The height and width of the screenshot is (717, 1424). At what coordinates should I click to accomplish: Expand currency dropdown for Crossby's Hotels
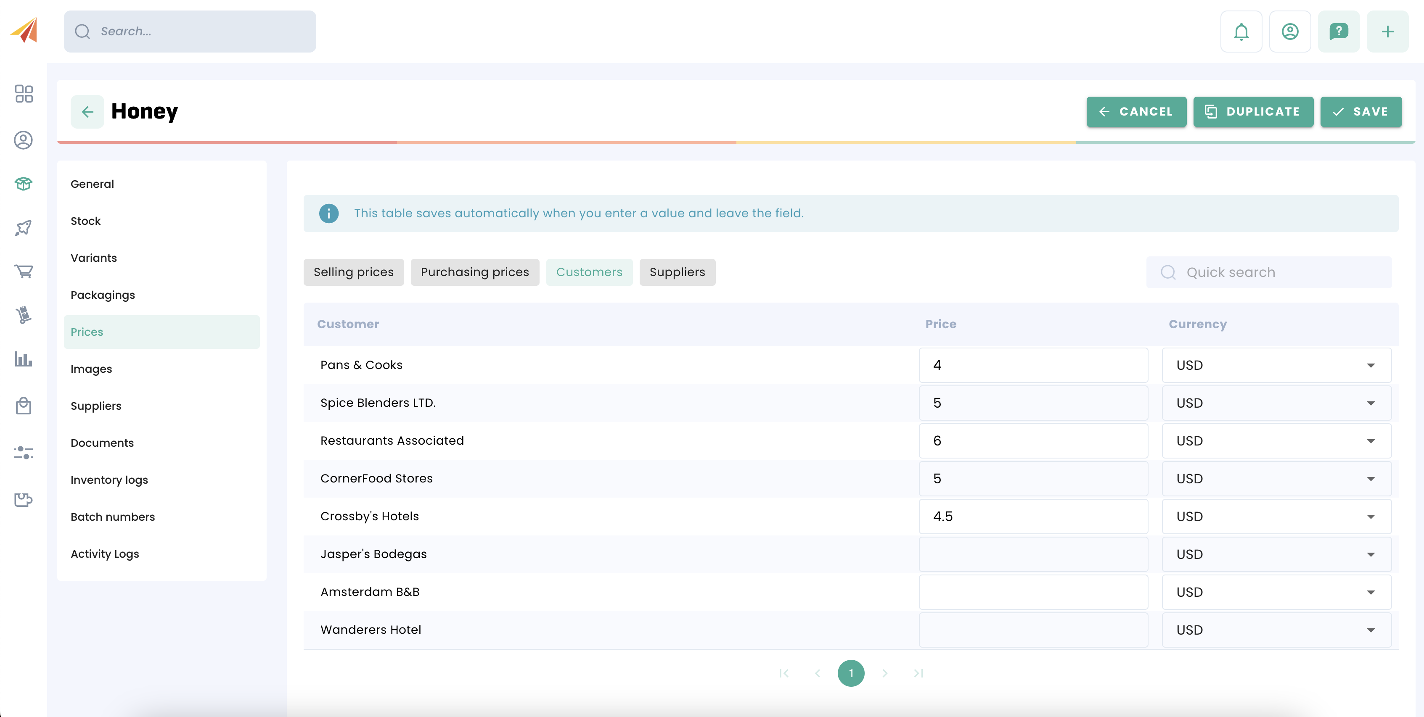click(x=1276, y=517)
